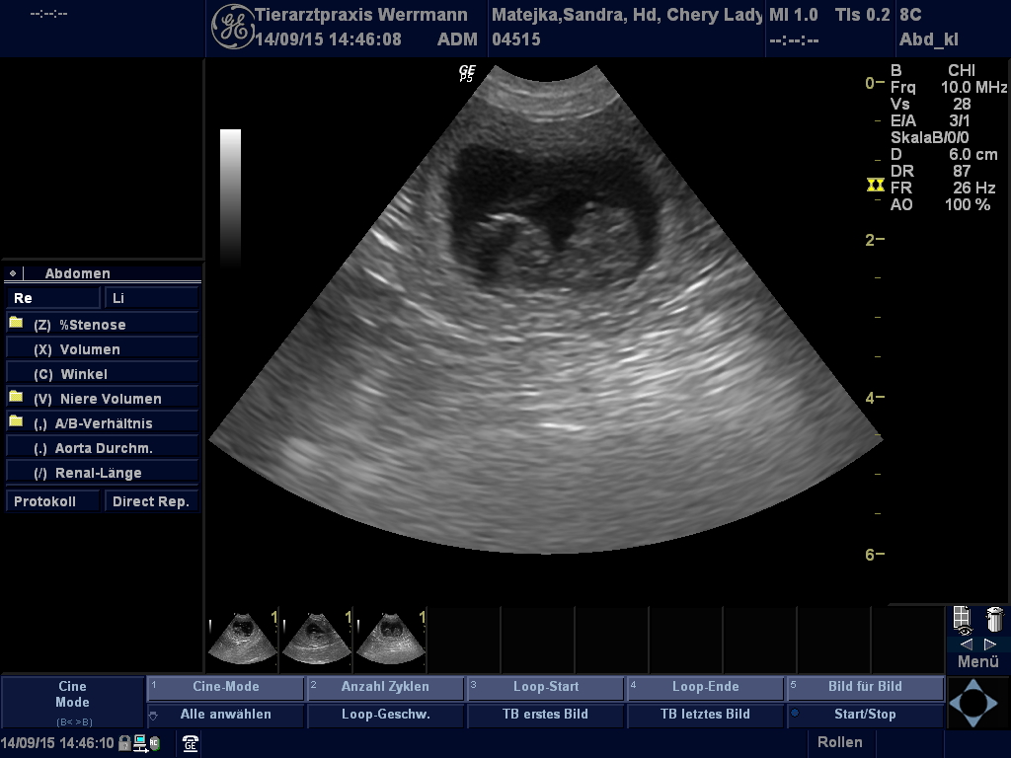Toggle the Start/Stop cine playback
The height and width of the screenshot is (758, 1011).
tap(865, 714)
